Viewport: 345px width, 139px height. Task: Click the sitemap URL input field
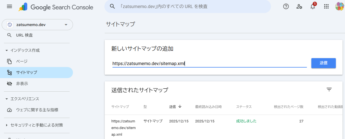tap(209, 63)
